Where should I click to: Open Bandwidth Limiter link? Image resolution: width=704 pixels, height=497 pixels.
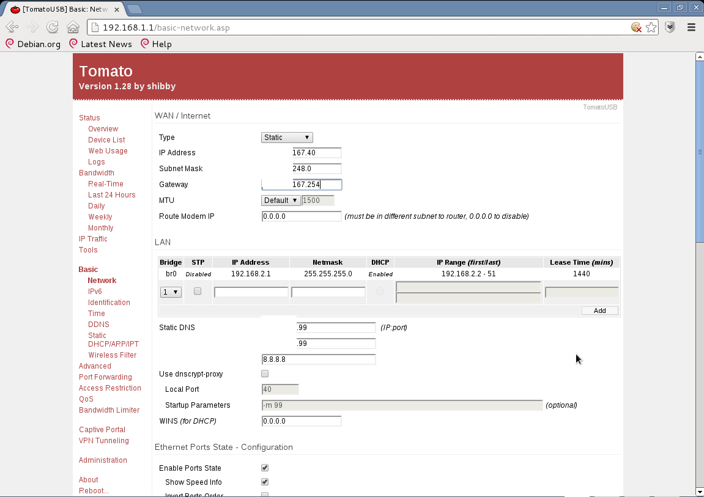coord(109,410)
